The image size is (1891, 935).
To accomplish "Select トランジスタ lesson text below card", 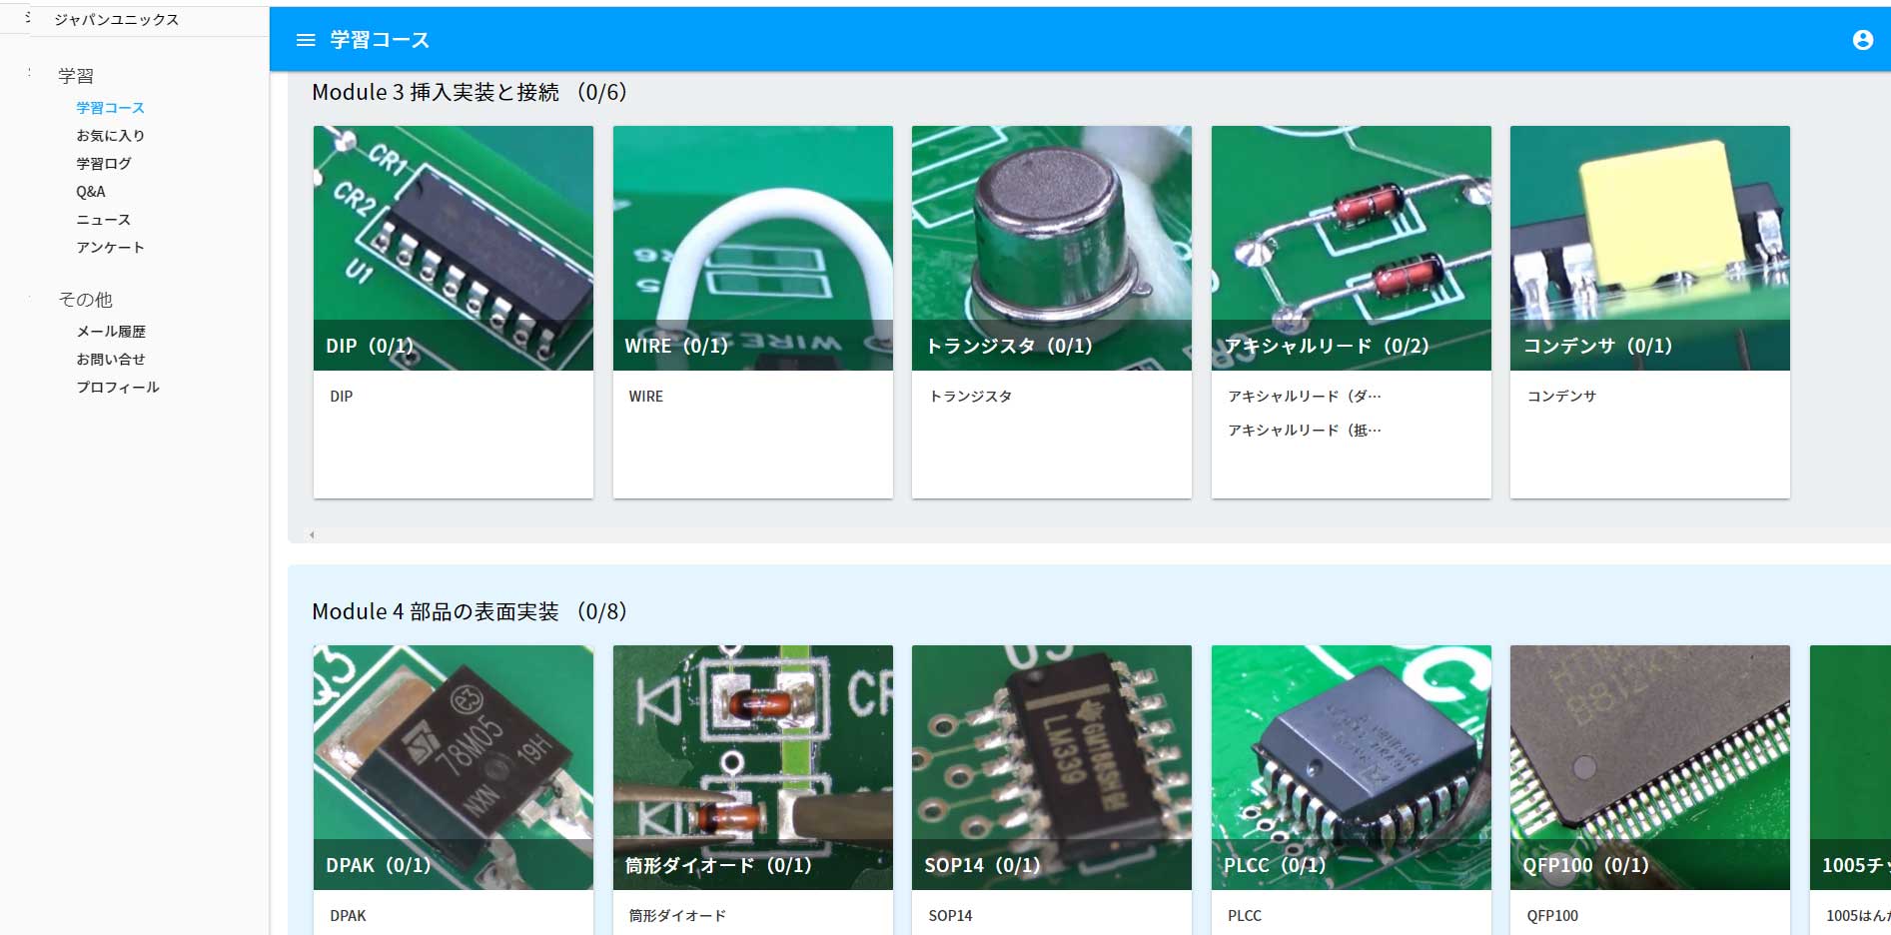I will click(x=971, y=397).
